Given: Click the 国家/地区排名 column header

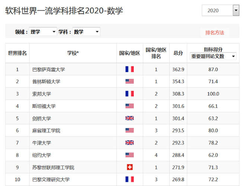Looking at the screenshot, I should (x=156, y=53).
